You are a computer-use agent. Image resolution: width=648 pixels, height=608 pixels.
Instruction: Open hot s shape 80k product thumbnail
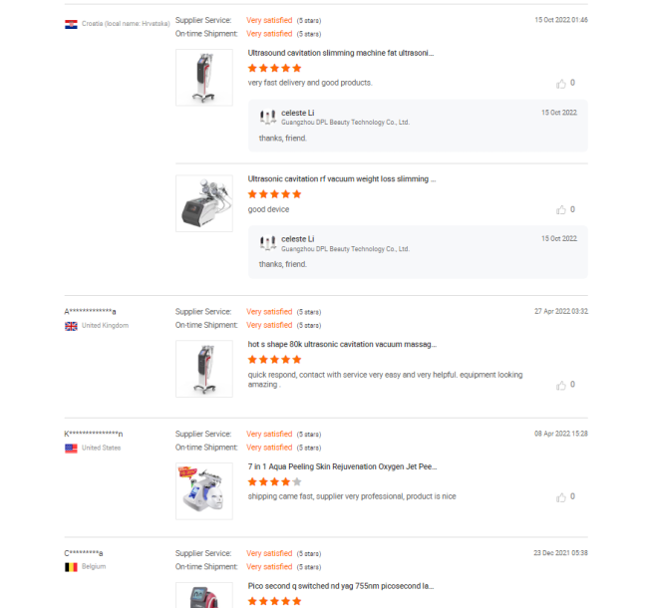203,369
